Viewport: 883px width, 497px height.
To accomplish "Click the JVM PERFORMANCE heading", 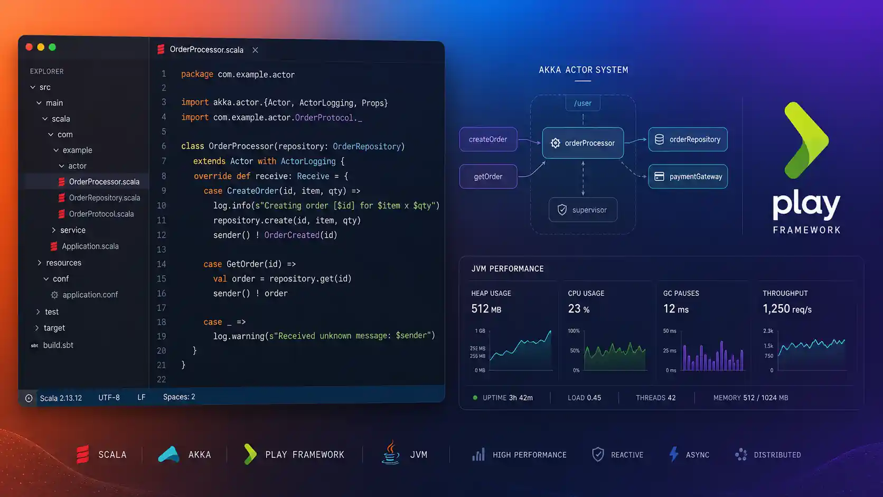I will tap(508, 269).
